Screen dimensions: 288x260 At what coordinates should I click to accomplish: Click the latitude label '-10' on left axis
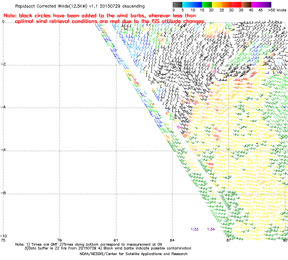pos(3,236)
